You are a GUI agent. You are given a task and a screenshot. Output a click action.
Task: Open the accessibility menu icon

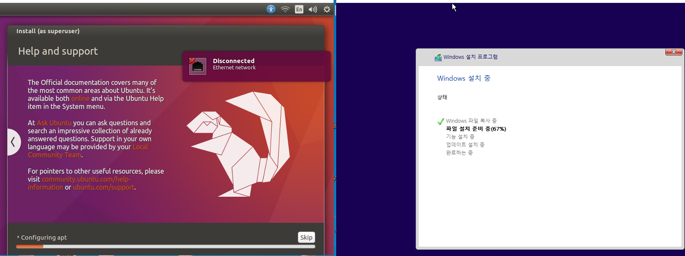pos(271,9)
